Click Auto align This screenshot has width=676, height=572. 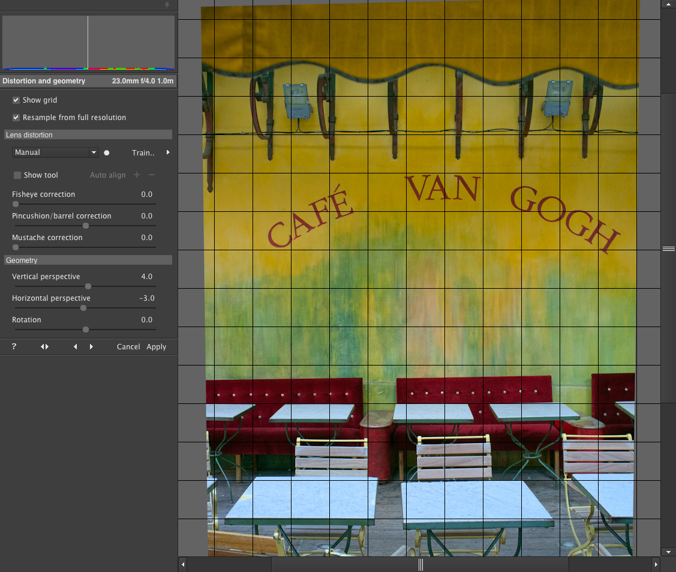pos(108,175)
